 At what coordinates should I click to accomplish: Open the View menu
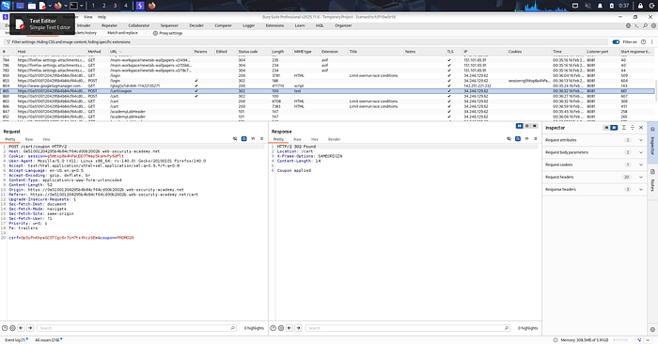(x=87, y=17)
